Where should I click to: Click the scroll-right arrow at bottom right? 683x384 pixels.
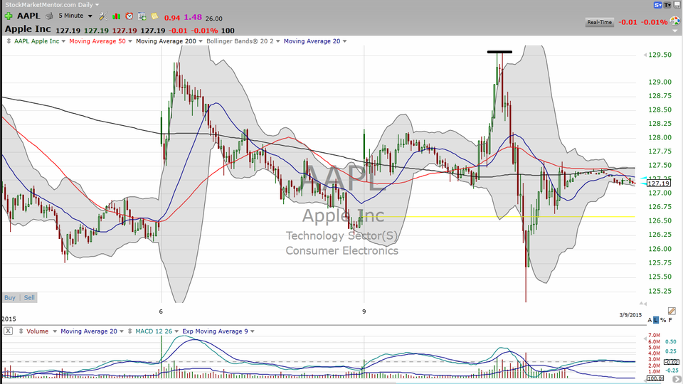click(x=677, y=380)
